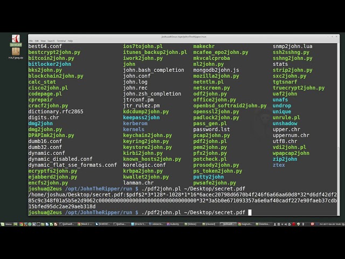Open the file manager launcher icon
The image size is (345, 259).
coord(43,224)
